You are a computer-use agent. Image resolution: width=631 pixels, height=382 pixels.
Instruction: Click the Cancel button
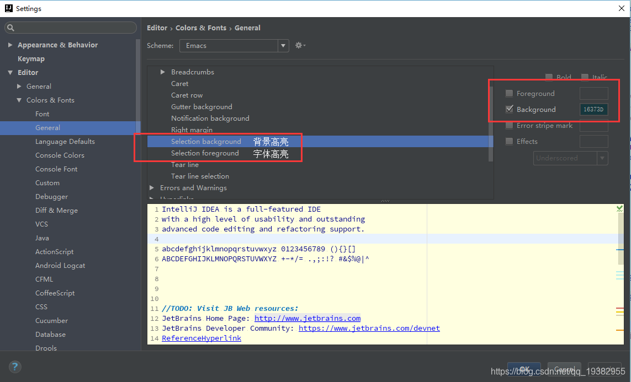564,369
